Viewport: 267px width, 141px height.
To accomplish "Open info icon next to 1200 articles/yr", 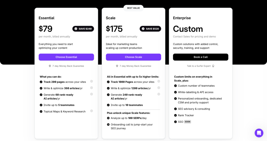I will (x=159, y=88).
